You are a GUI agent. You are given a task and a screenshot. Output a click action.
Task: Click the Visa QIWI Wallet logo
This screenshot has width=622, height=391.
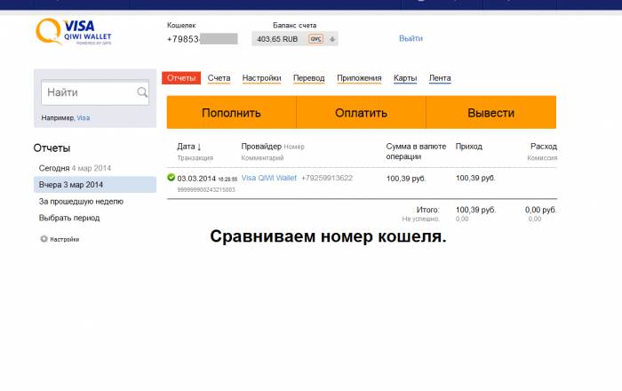[x=74, y=35]
